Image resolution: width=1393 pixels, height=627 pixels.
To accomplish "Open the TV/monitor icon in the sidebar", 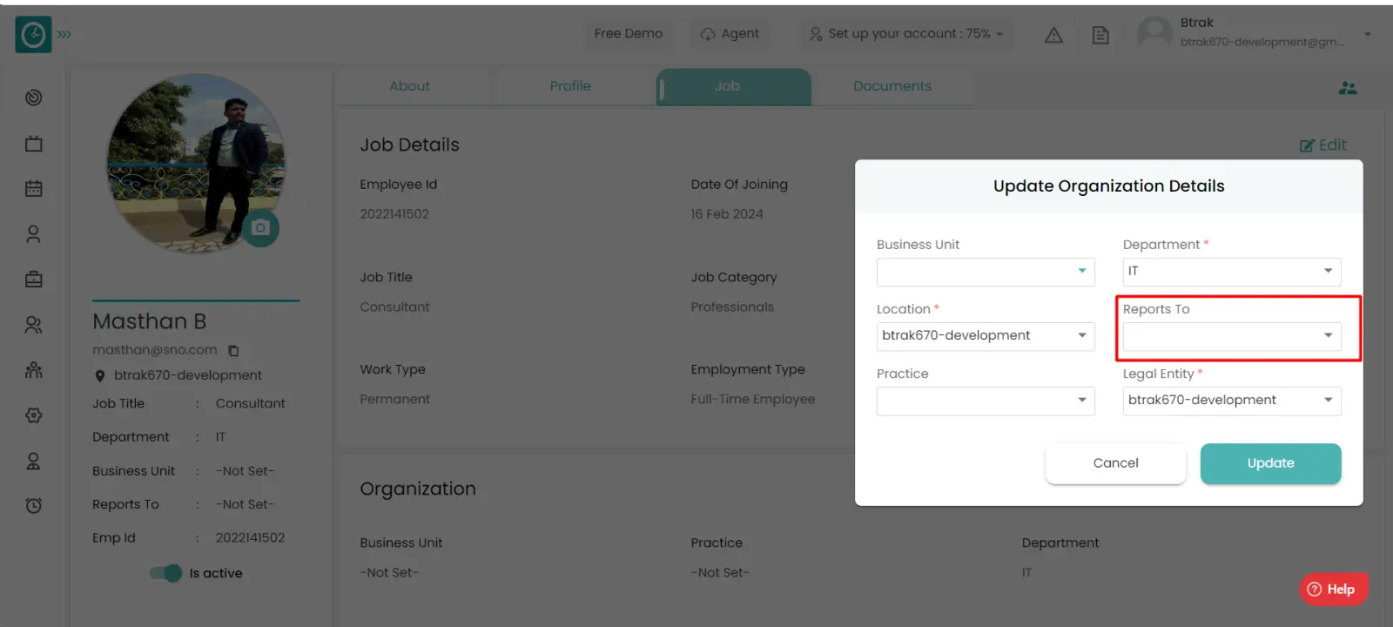I will point(34,144).
